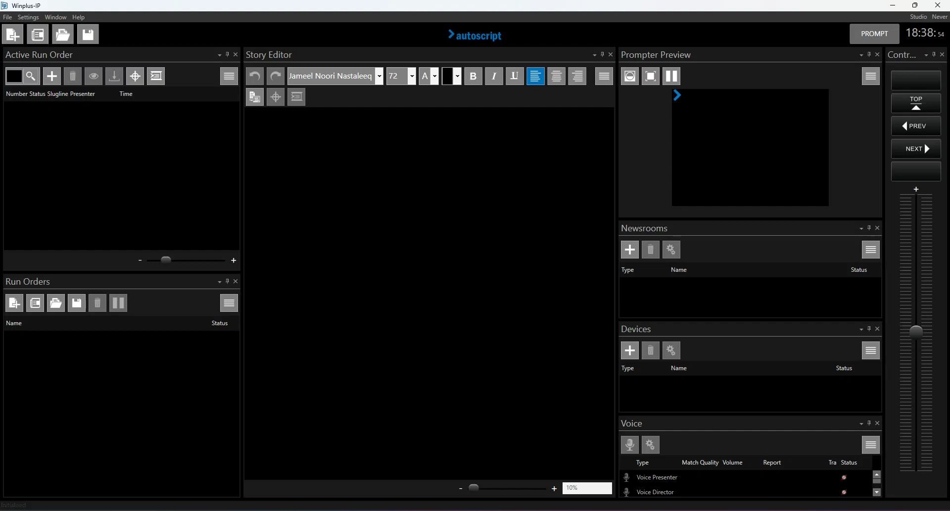Click the save icon in top toolbar
This screenshot has width=950, height=511.
[88, 35]
